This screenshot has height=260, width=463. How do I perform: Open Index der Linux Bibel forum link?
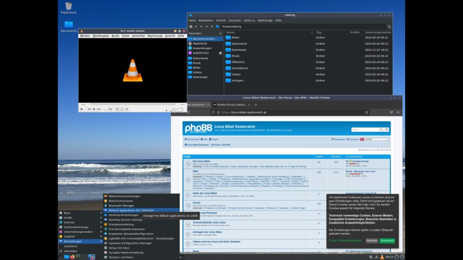(x=205, y=193)
